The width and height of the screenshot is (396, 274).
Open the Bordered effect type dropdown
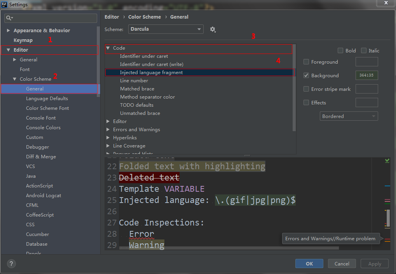(x=349, y=116)
